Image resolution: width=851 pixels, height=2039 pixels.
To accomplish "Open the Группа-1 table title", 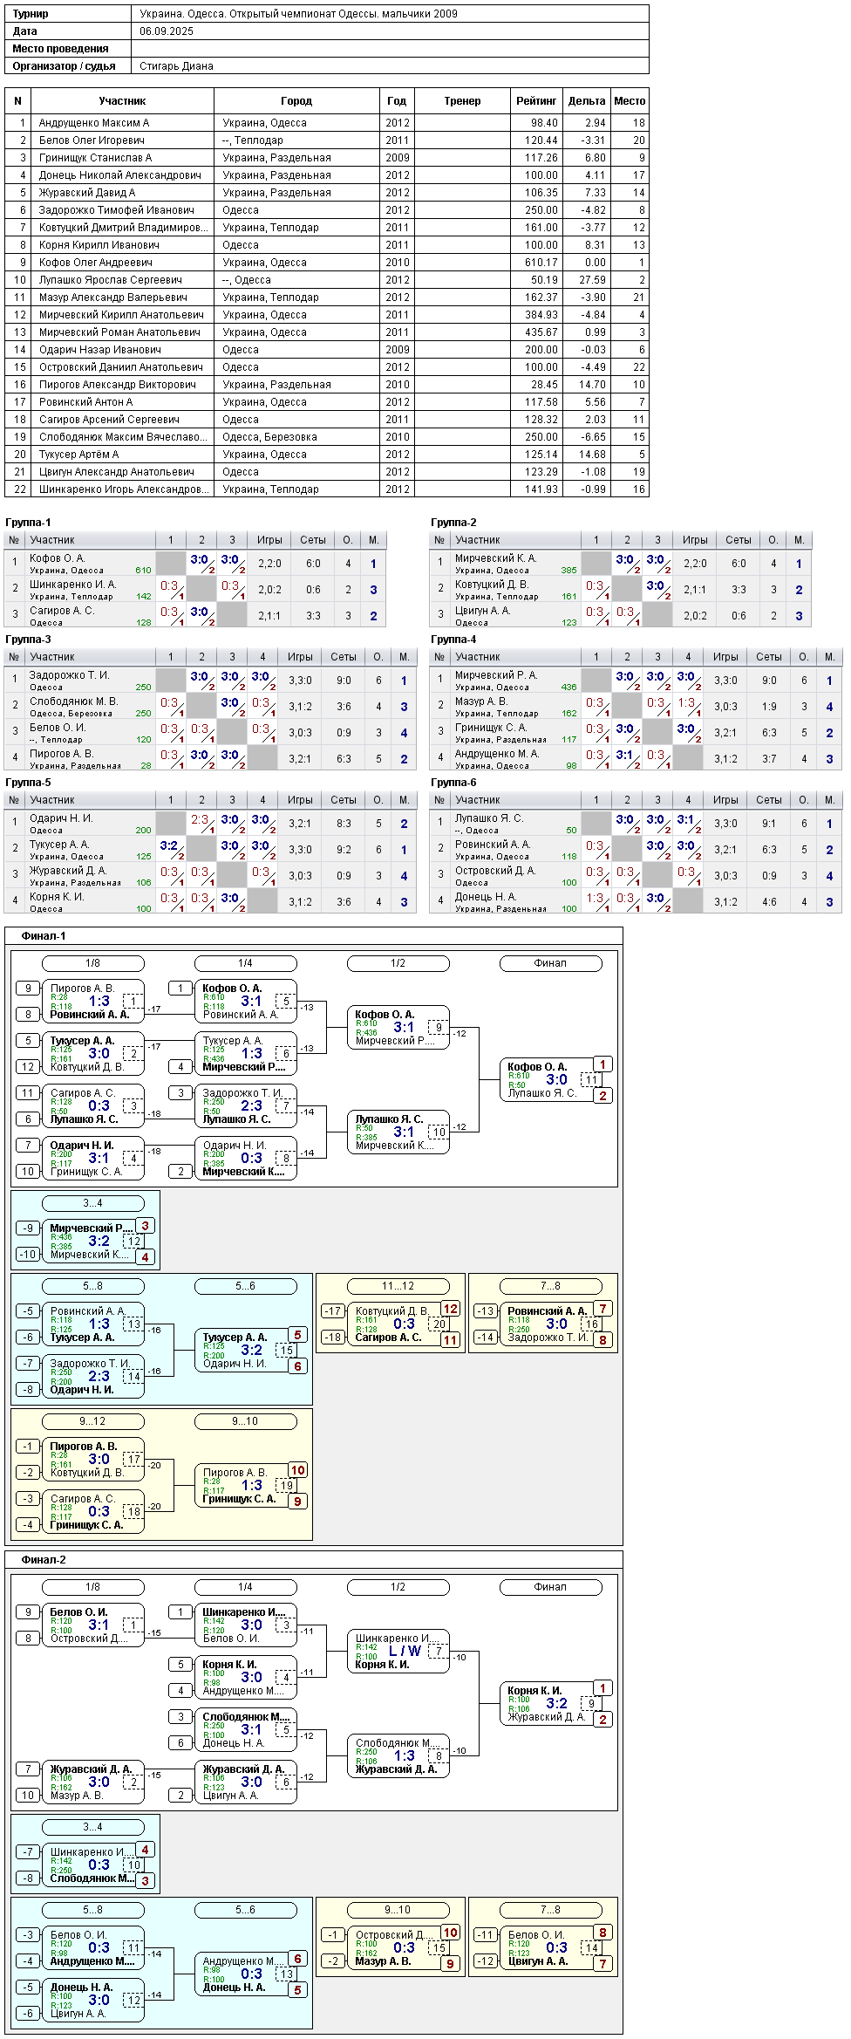I will [x=28, y=523].
